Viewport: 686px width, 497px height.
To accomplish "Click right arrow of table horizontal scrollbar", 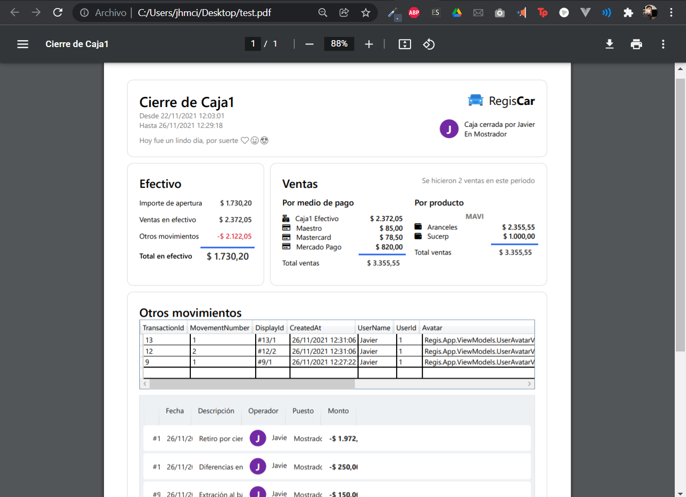I will (530, 384).
